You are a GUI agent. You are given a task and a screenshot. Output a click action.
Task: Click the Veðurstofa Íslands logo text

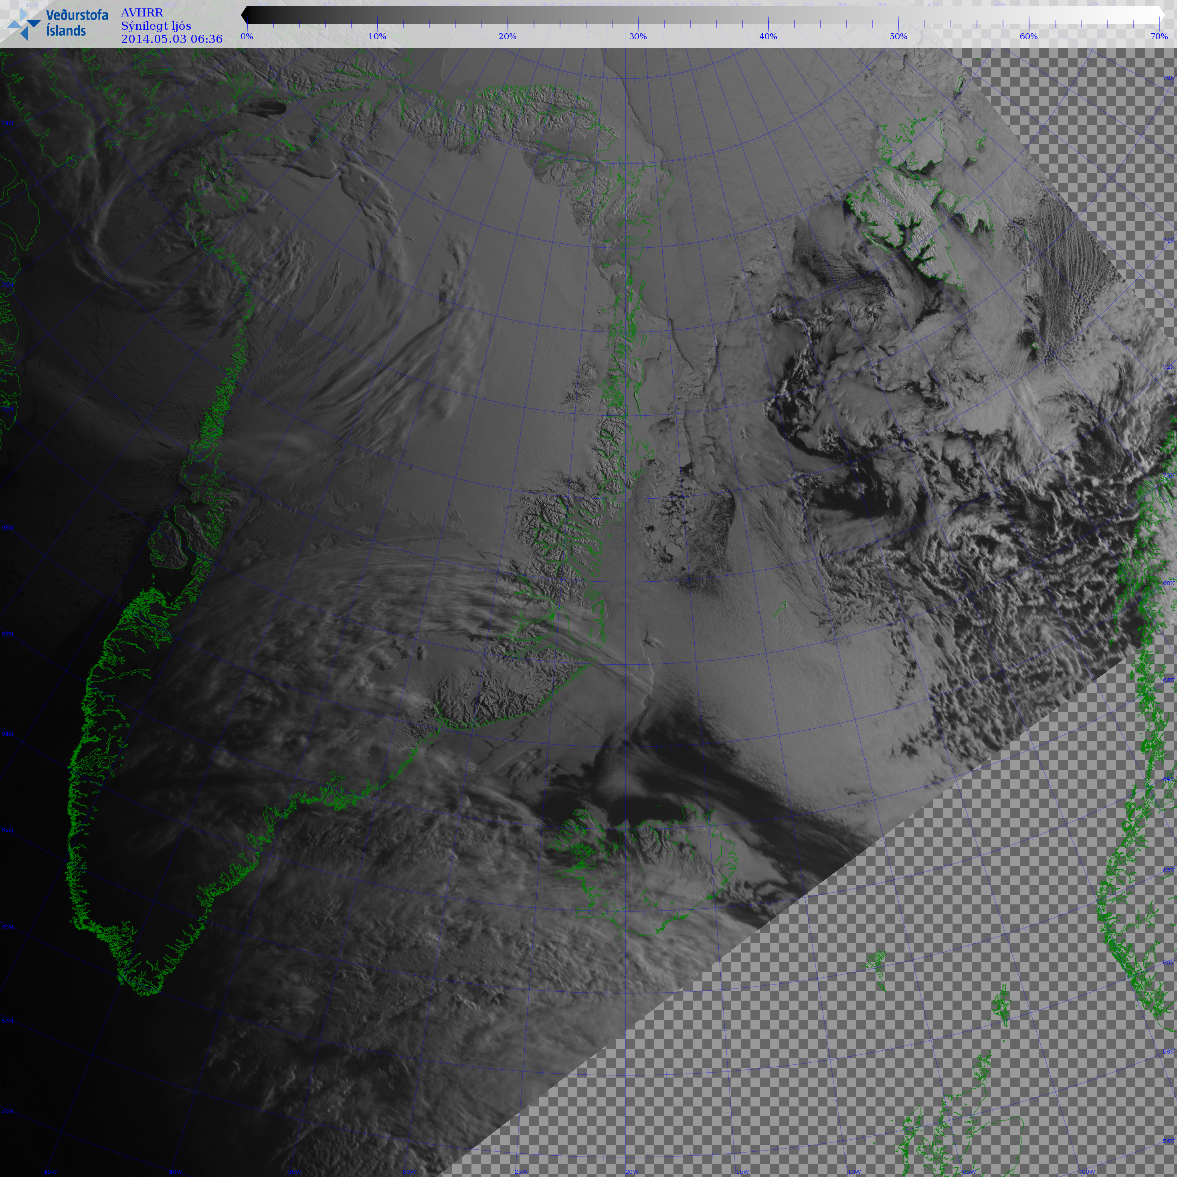77,23
